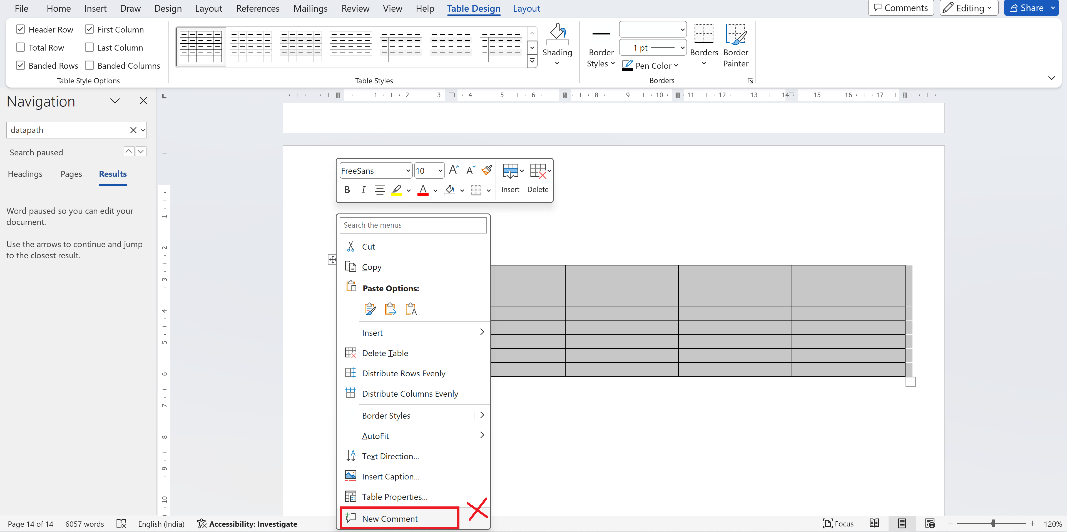Screen dimensions: 1067x532
Task: Click the table move handle icon
Action: 332,260
